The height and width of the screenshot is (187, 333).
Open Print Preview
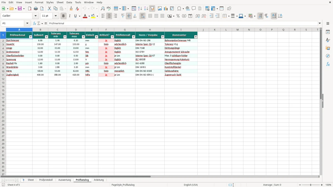coord(42,9)
